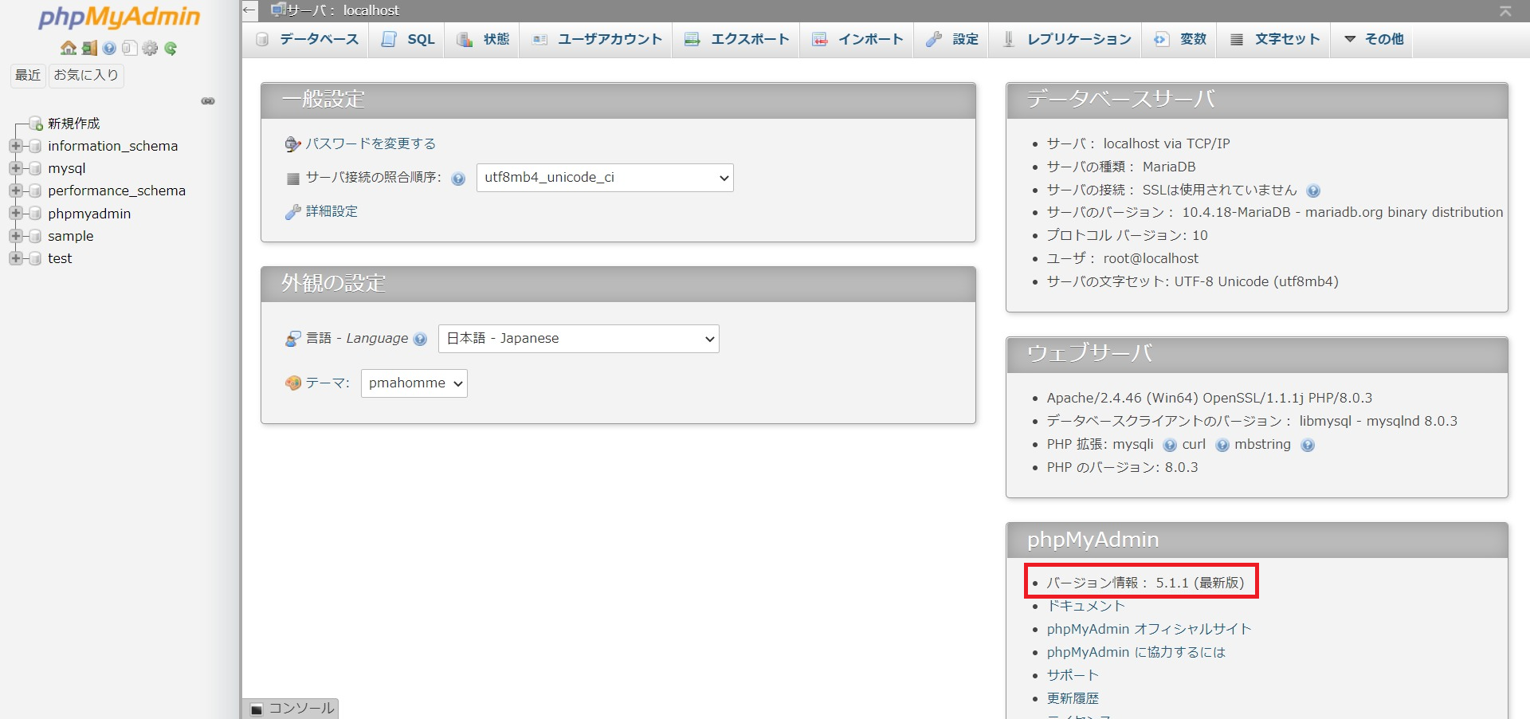
Task: Select the test database name
Action: (x=60, y=258)
